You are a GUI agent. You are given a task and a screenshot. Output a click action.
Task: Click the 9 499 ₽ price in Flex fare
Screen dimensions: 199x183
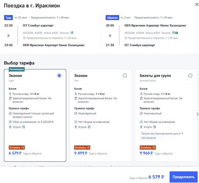click(x=81, y=153)
